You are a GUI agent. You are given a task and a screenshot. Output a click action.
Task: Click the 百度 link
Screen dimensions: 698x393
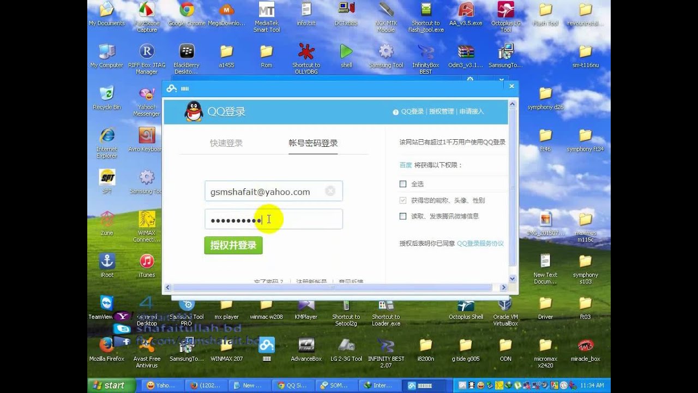[406, 165]
